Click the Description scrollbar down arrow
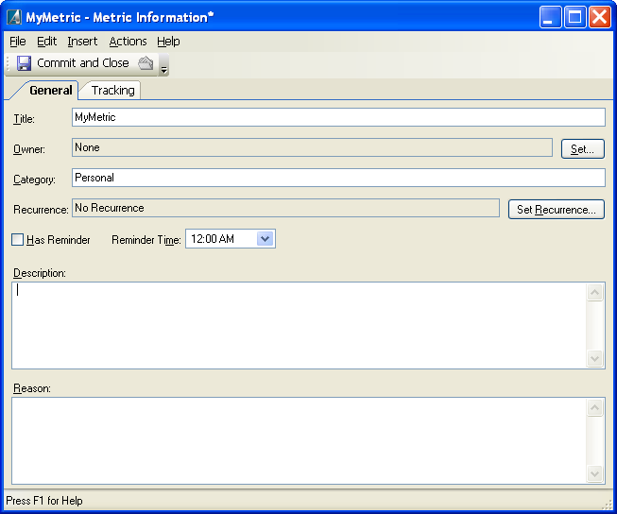This screenshot has height=514, width=617. (594, 358)
